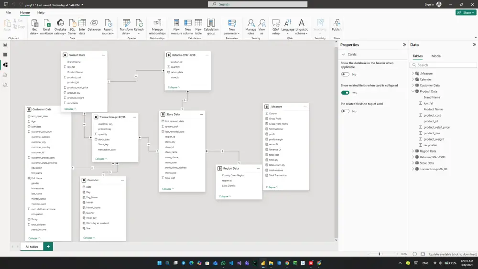Add a New column

(x=188, y=27)
